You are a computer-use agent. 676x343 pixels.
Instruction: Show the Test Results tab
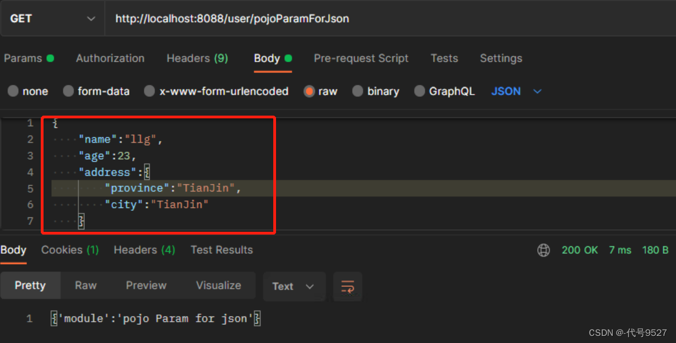(x=221, y=250)
